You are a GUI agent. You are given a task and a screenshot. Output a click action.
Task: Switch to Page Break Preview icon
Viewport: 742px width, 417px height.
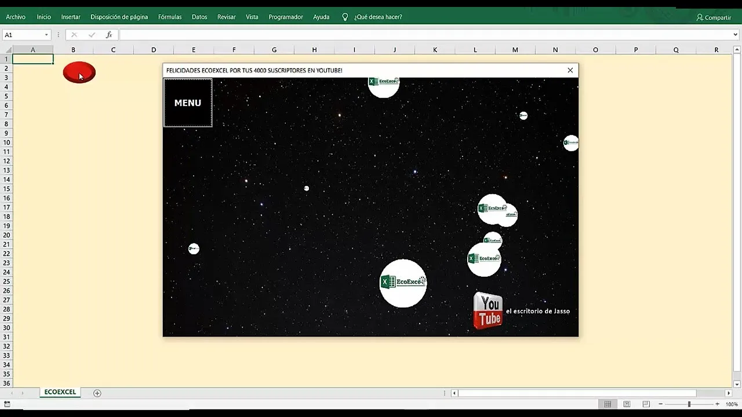[646, 404]
